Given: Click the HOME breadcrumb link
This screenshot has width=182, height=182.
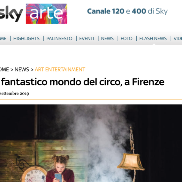Looking at the screenshot, I should (4, 70).
